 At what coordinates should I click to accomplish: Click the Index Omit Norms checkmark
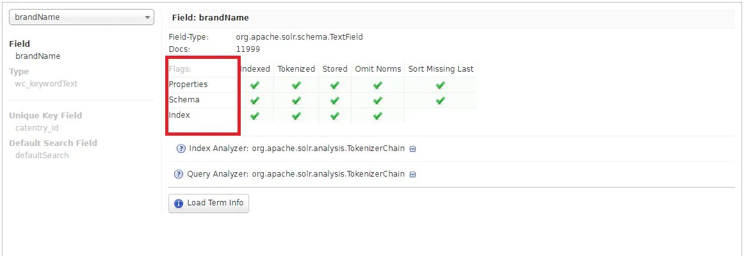point(378,116)
